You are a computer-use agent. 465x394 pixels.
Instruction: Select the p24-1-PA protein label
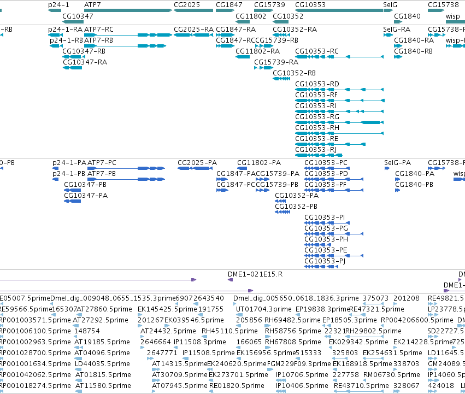coord(69,163)
